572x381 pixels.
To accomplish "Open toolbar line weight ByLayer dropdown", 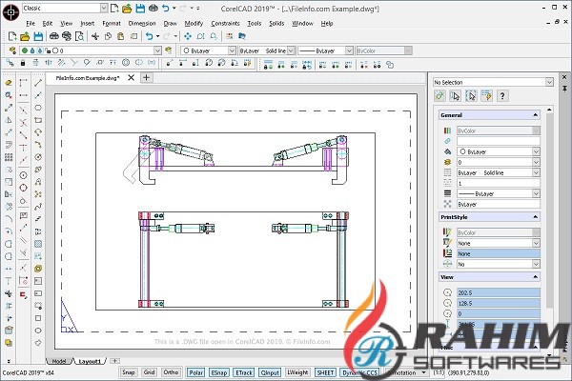I will tap(349, 50).
